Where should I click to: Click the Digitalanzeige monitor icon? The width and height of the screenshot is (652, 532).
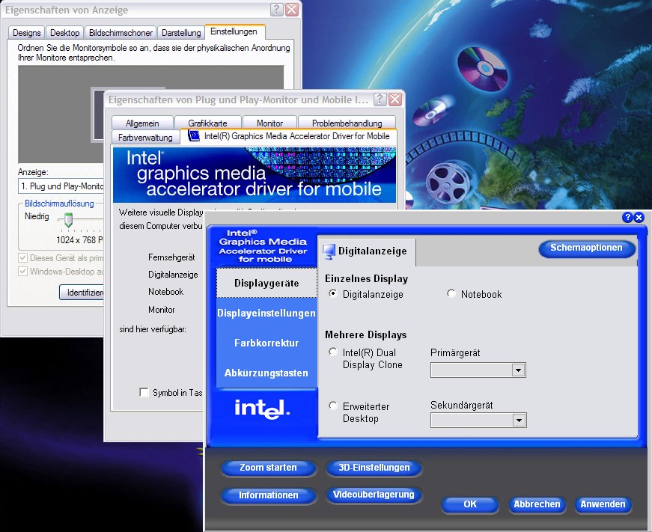(329, 251)
